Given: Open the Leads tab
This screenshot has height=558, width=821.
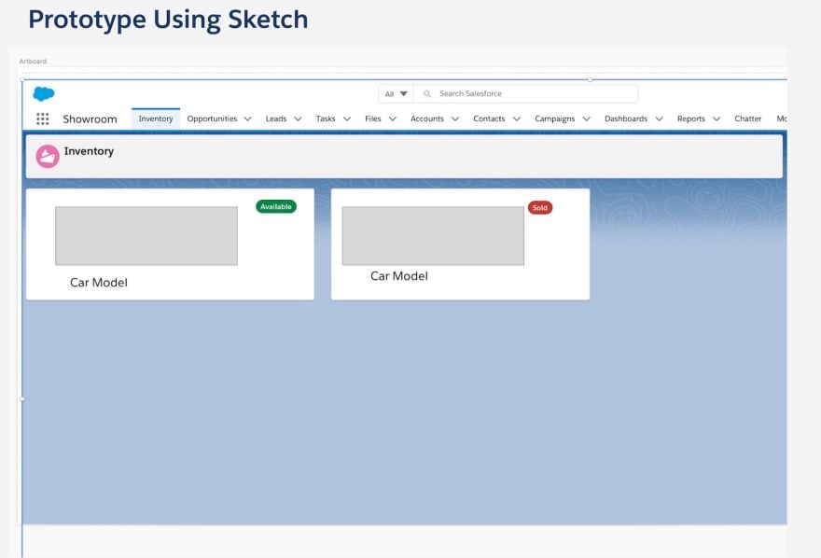Looking at the screenshot, I should pos(276,119).
